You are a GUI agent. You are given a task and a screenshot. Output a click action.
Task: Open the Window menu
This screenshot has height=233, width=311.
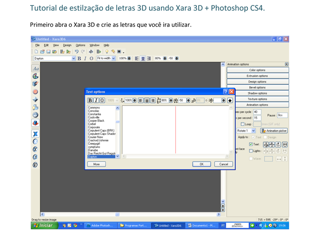tap(94, 45)
